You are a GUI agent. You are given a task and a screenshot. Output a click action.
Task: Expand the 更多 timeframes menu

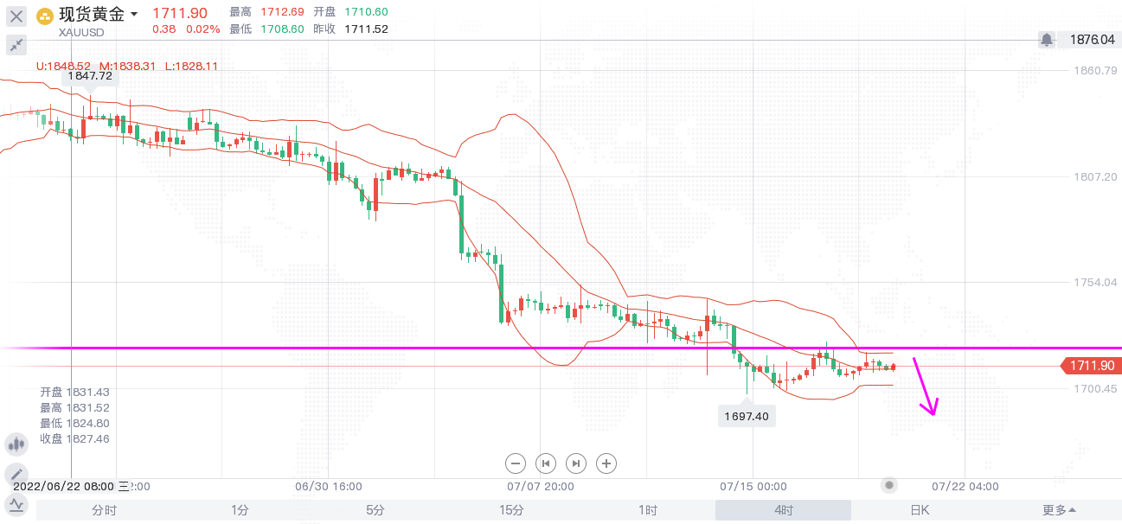[x=1059, y=510]
